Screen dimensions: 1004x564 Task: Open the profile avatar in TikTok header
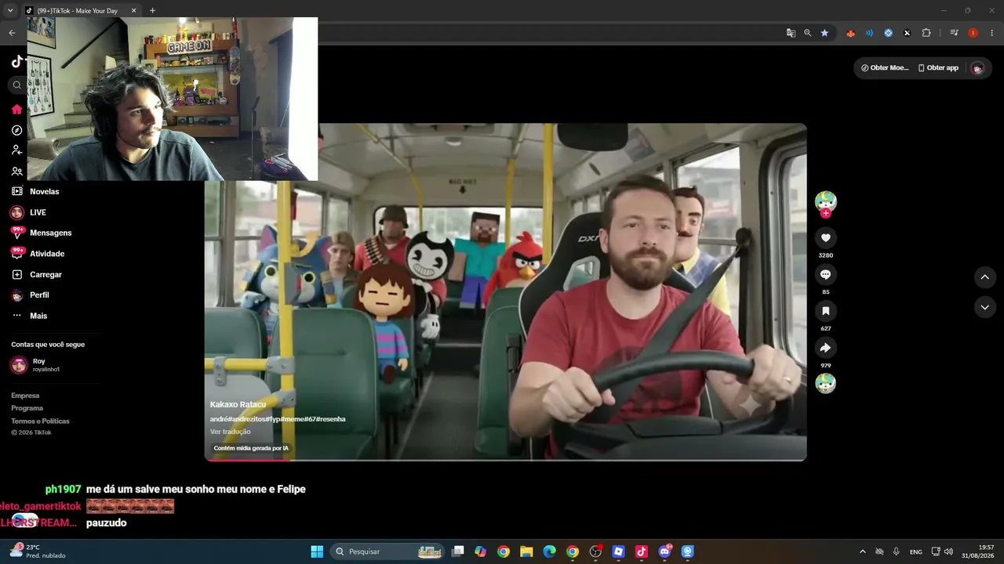977,68
